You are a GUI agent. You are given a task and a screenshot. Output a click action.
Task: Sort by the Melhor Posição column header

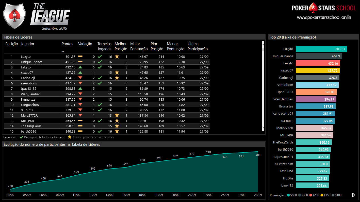tap(121, 46)
